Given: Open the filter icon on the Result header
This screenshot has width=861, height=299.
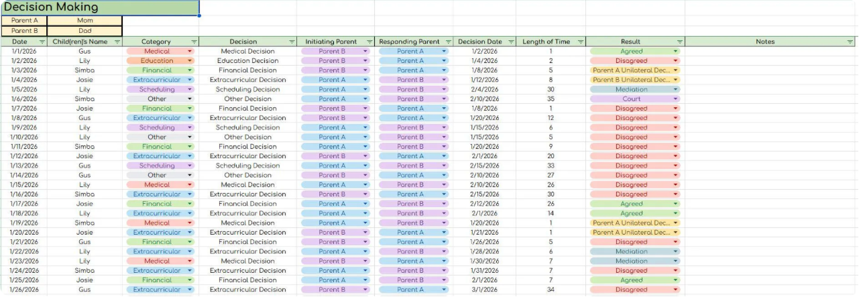Looking at the screenshot, I should [680, 42].
